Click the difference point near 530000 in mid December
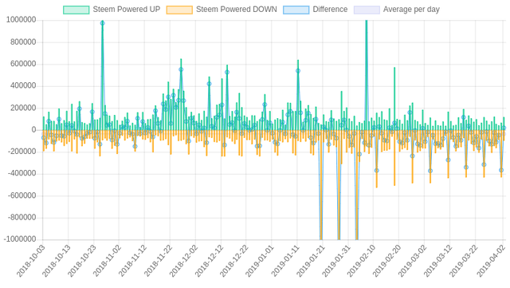The width and height of the screenshot is (510, 288). 227,73
